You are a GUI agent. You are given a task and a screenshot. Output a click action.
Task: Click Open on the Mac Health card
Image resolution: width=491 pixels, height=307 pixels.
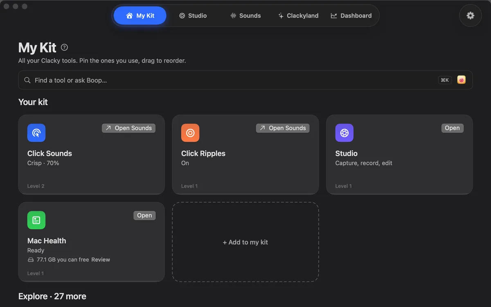coord(144,216)
